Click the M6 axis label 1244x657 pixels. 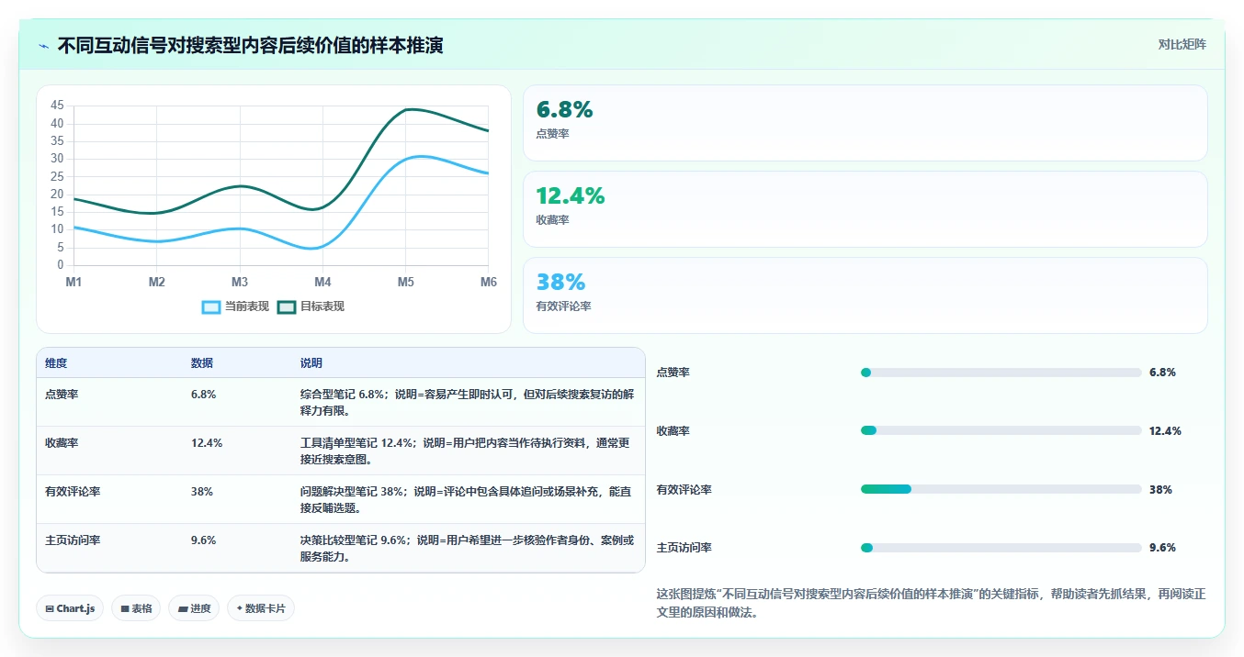pyautogui.click(x=488, y=282)
